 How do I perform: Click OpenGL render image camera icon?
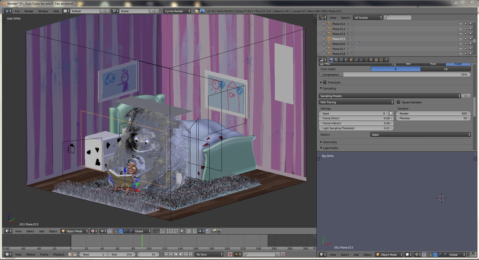click(x=214, y=231)
